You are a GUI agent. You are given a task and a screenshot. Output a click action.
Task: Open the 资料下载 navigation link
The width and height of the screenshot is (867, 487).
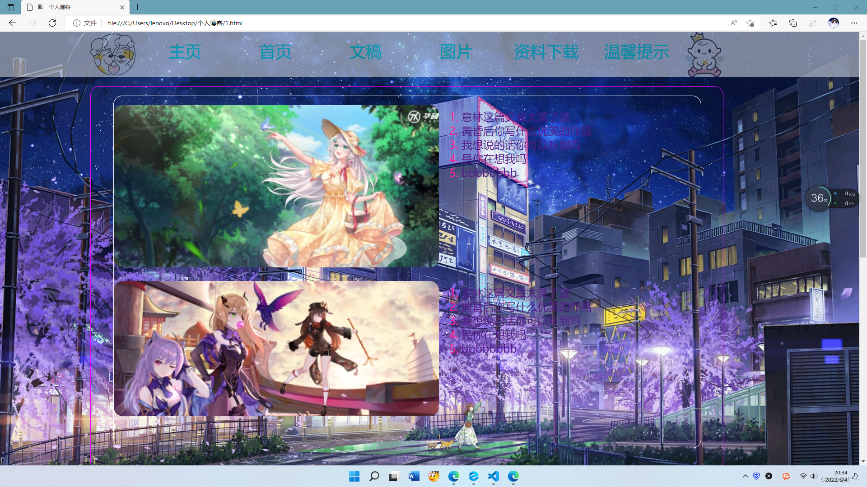coord(546,52)
